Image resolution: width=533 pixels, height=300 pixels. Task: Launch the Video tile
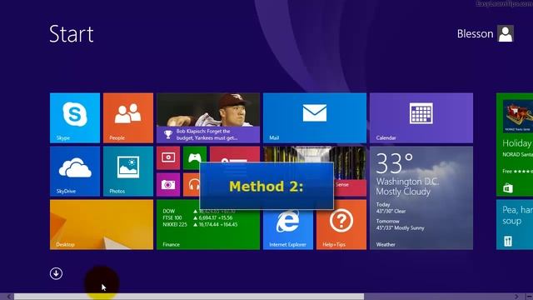point(168,157)
